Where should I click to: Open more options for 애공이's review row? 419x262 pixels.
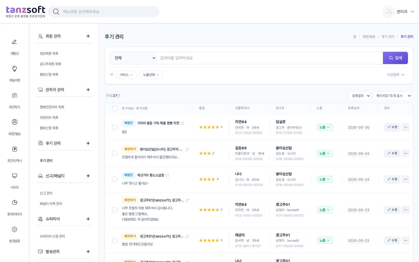point(406,240)
